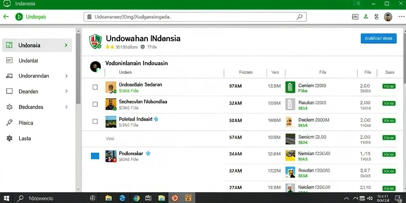Click the address bar input field

point(195,17)
